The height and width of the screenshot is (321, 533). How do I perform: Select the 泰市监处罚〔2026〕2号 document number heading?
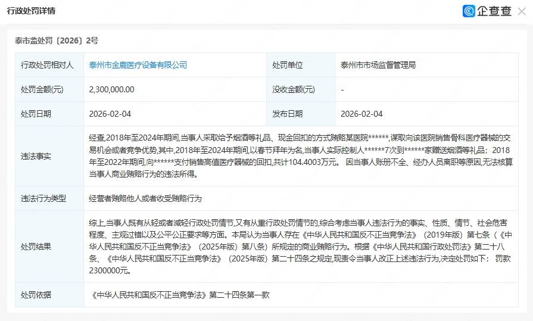56,40
